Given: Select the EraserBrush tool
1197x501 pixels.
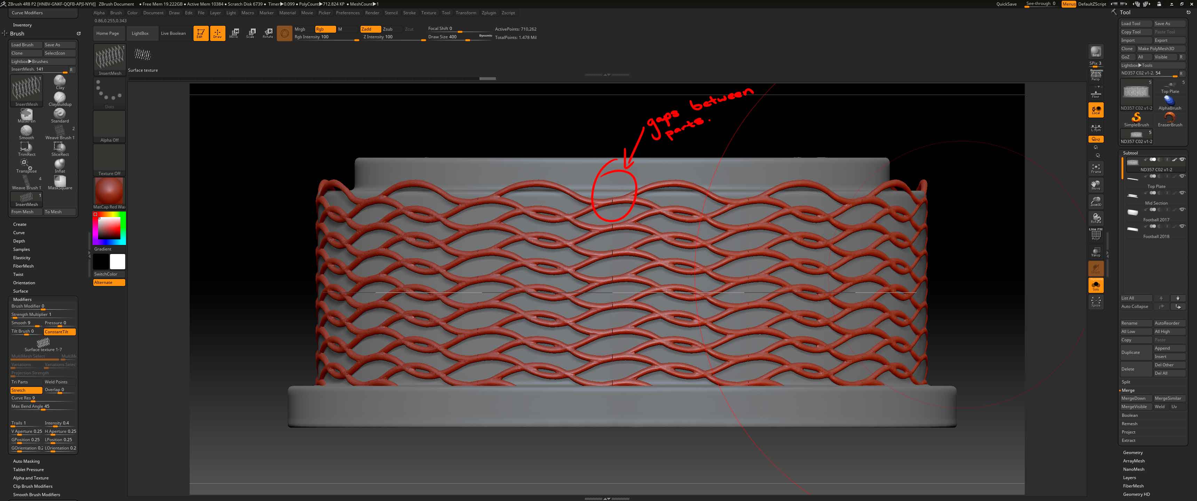Looking at the screenshot, I should click(1170, 118).
